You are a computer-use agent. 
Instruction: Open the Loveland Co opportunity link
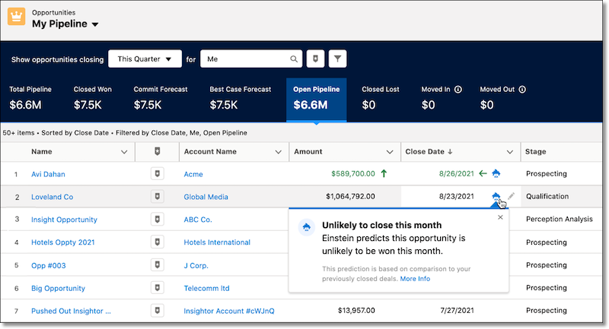click(x=52, y=197)
